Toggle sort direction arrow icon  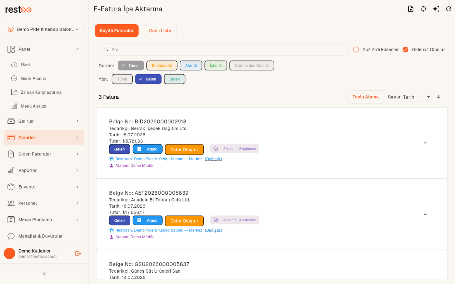(x=438, y=97)
